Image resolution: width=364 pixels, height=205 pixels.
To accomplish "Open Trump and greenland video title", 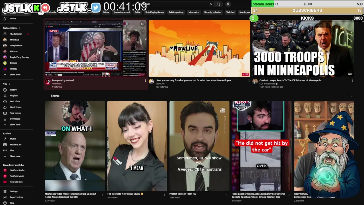I will click(63, 80).
